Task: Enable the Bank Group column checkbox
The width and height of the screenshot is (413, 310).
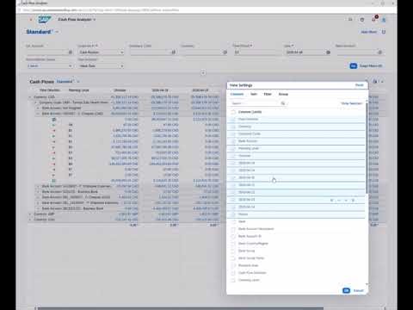Action: [233, 251]
